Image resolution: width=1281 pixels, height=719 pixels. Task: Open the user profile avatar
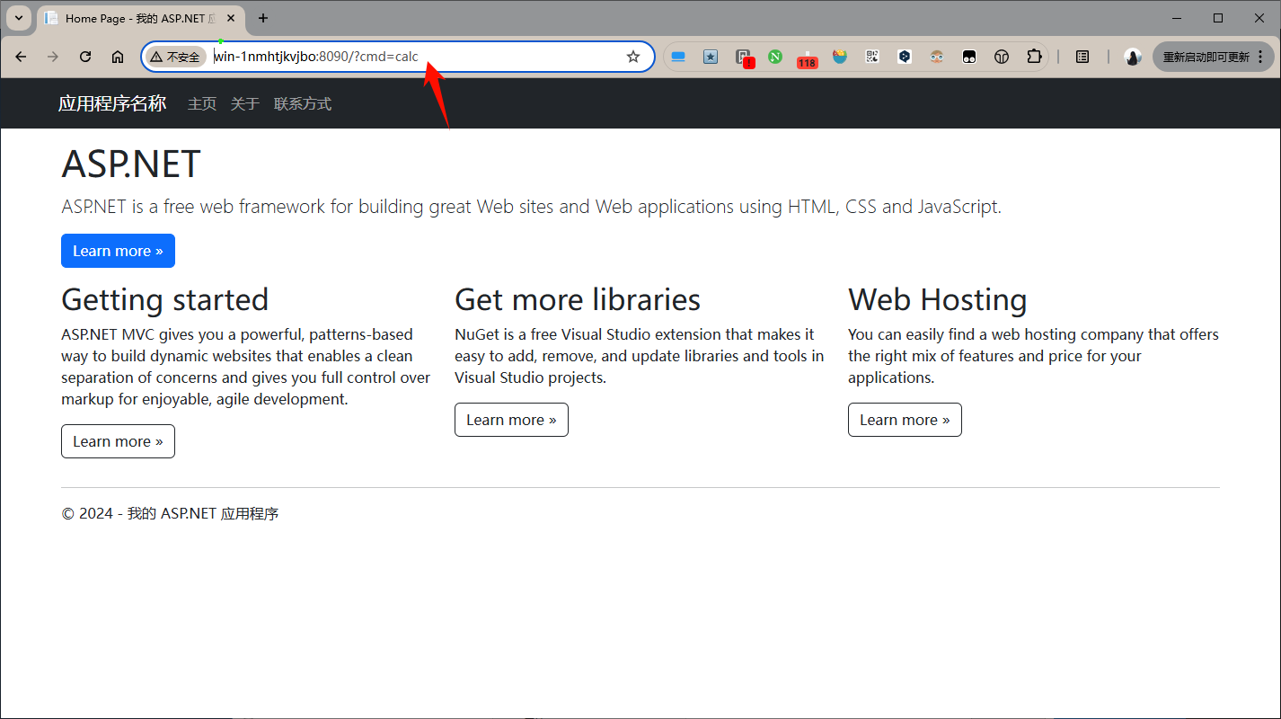1133,57
